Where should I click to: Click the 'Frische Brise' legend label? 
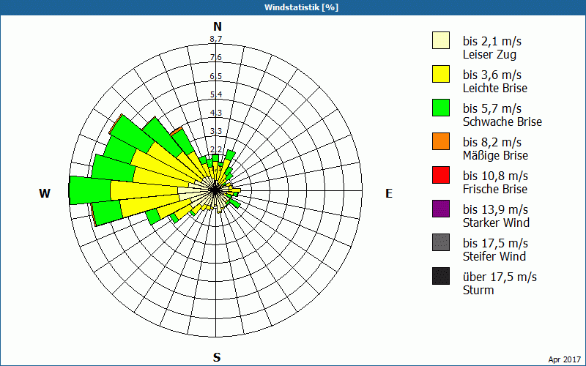coord(495,189)
